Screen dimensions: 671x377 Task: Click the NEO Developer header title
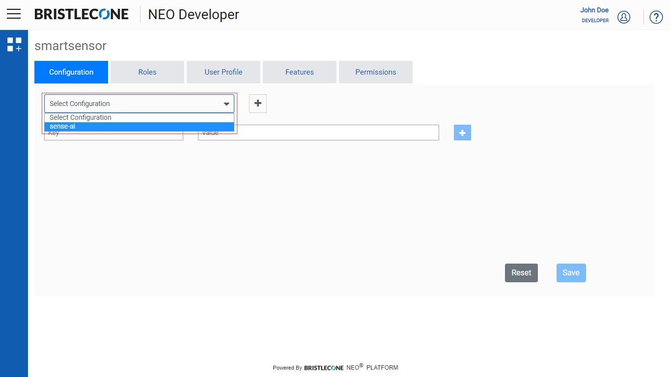click(194, 15)
